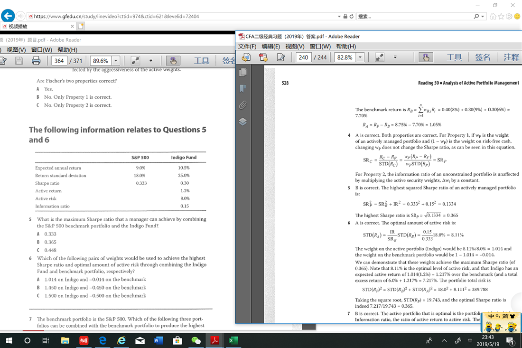Open a new browser tab
The width and height of the screenshot is (522, 348).
[81, 26]
